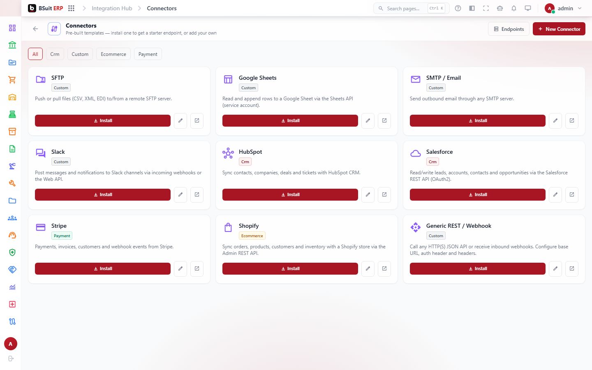Install the HubSpot connector
Image resolution: width=592 pixels, height=370 pixels.
290,194
